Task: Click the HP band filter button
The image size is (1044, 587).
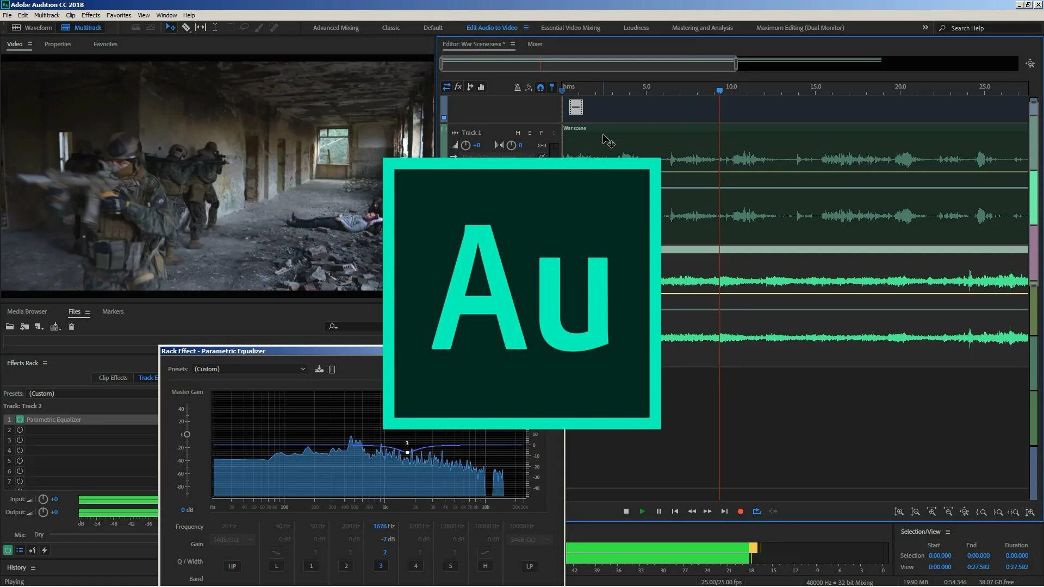Action: click(232, 566)
